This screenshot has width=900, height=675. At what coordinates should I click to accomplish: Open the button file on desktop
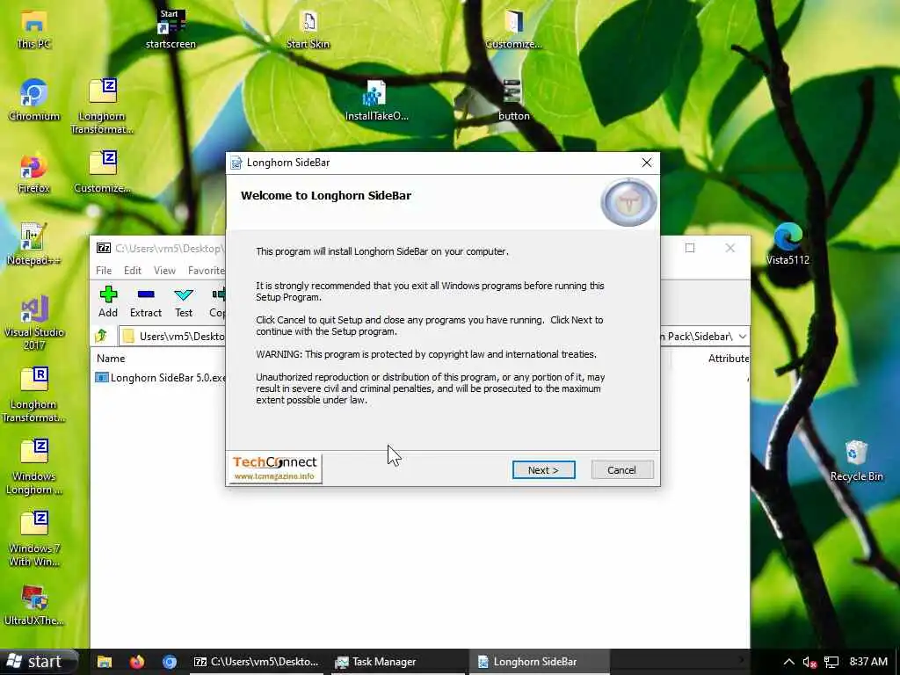(x=513, y=100)
